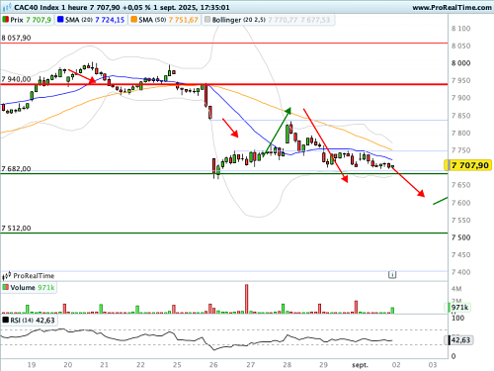This screenshot has width=494, height=371.
Task: Select the 7 512,00 green support line
Action: (x=224, y=233)
